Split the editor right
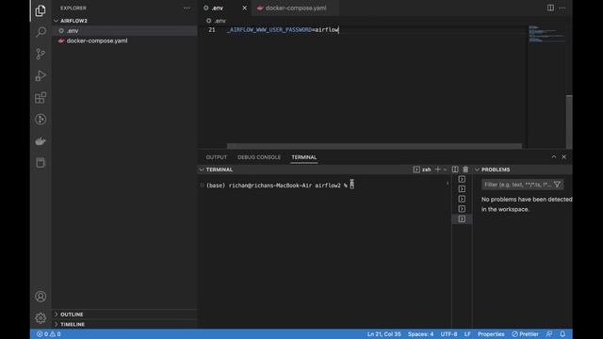 tap(550, 8)
